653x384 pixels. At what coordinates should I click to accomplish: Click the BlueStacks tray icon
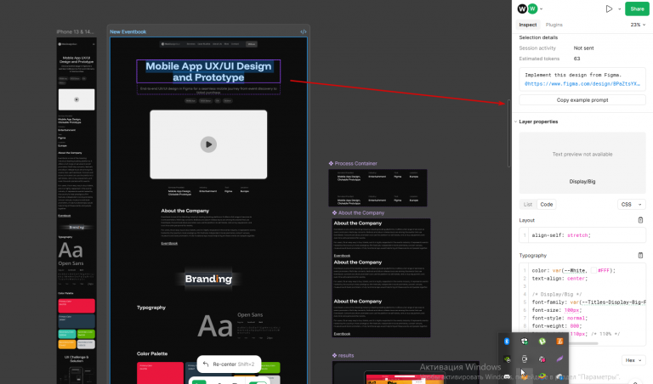coord(542,376)
